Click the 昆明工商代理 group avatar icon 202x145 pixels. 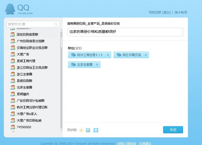(x=13, y=61)
